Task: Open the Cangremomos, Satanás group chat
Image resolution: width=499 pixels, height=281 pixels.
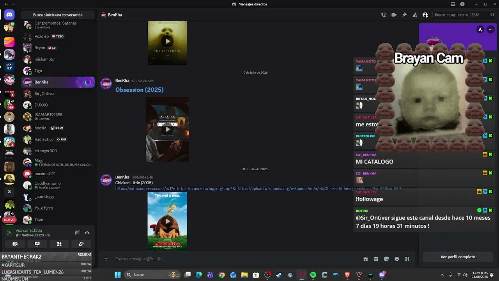Action: pos(58,25)
